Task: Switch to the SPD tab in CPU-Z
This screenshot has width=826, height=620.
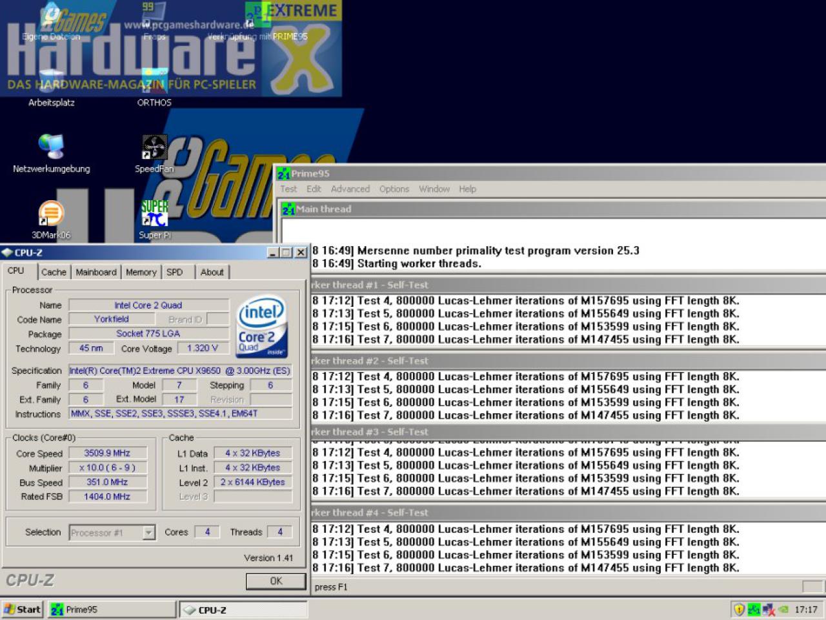Action: 175,272
